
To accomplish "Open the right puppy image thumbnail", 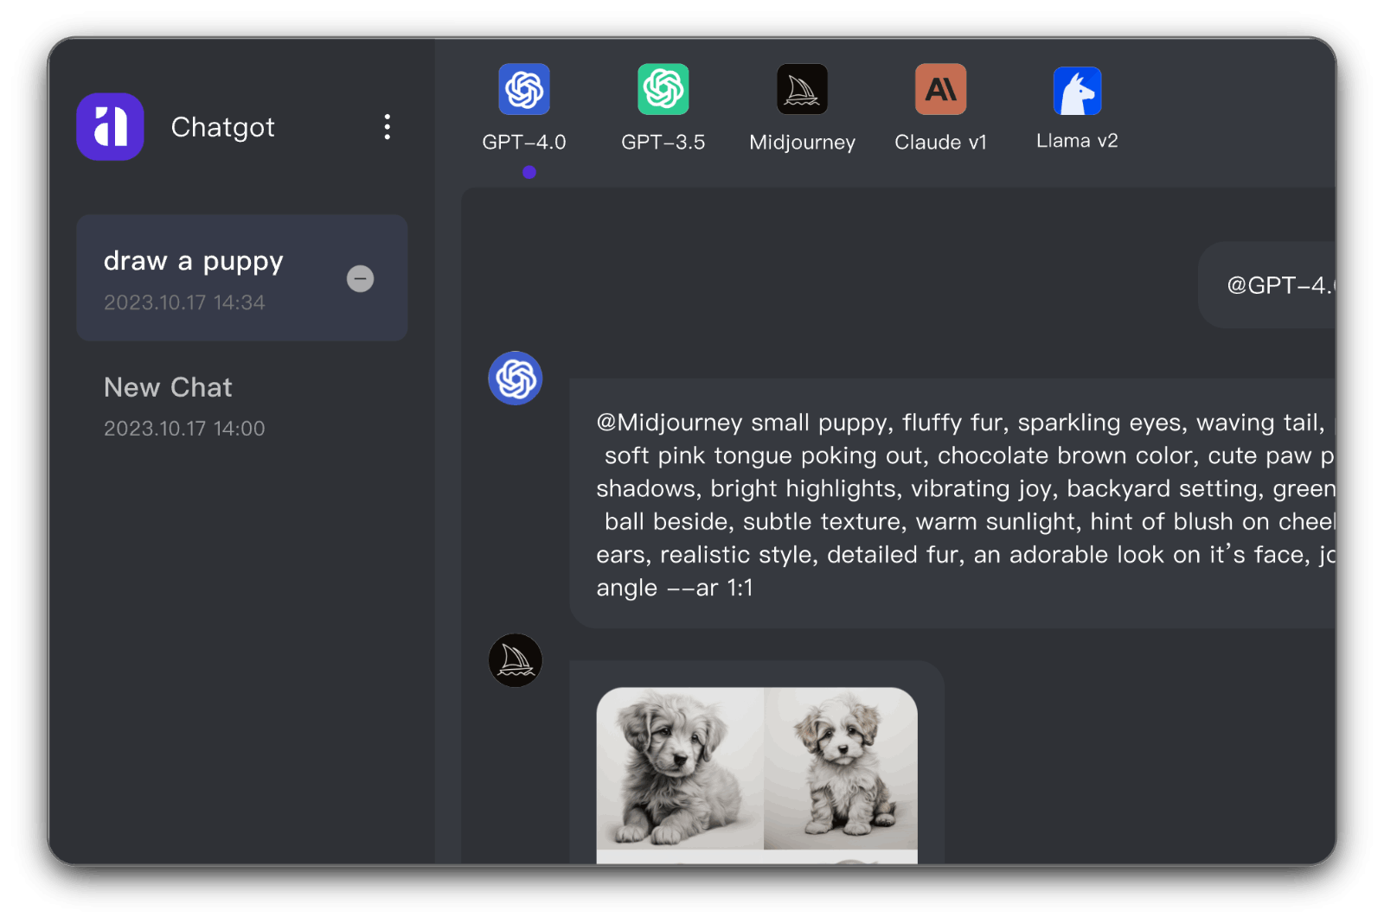I will [x=841, y=768].
